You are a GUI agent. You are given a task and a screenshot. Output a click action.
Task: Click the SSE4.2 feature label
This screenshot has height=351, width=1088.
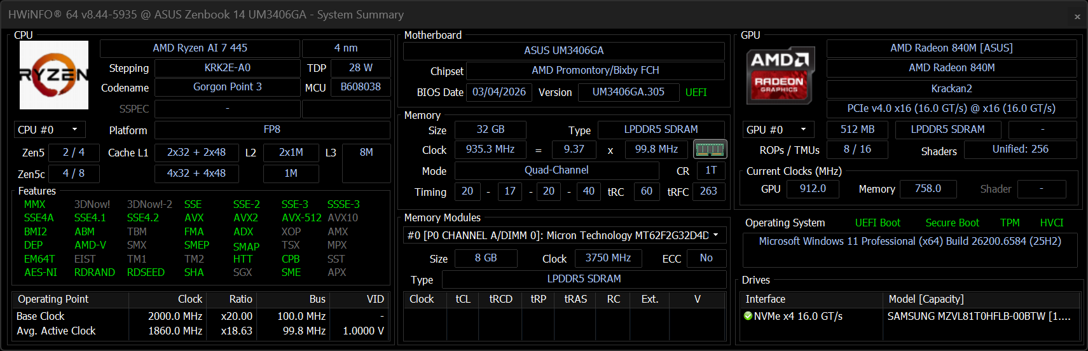point(143,217)
